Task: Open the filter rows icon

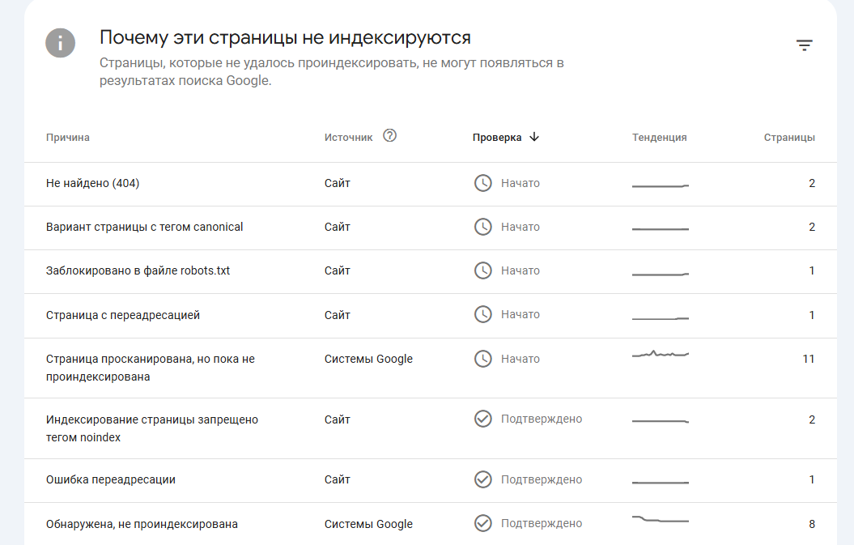Action: click(804, 45)
